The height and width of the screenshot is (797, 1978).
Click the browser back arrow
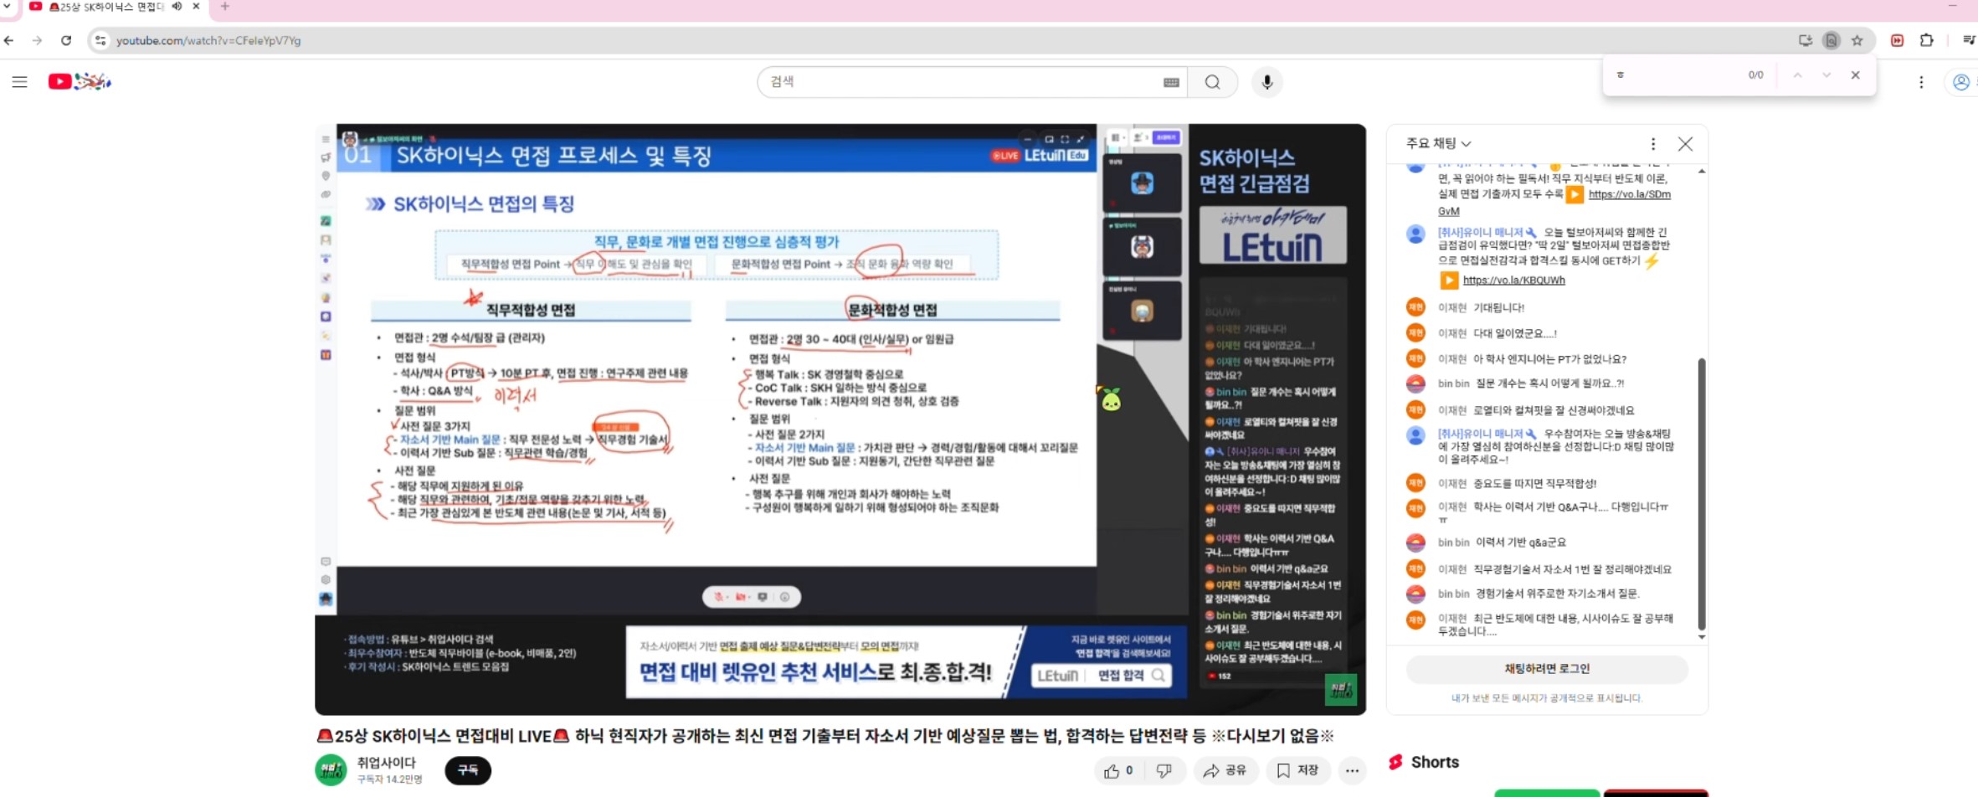(x=9, y=40)
